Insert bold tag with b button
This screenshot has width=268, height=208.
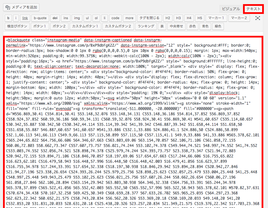8,18
